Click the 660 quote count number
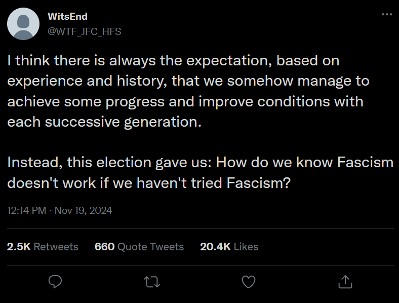399x303 pixels. click(x=105, y=247)
